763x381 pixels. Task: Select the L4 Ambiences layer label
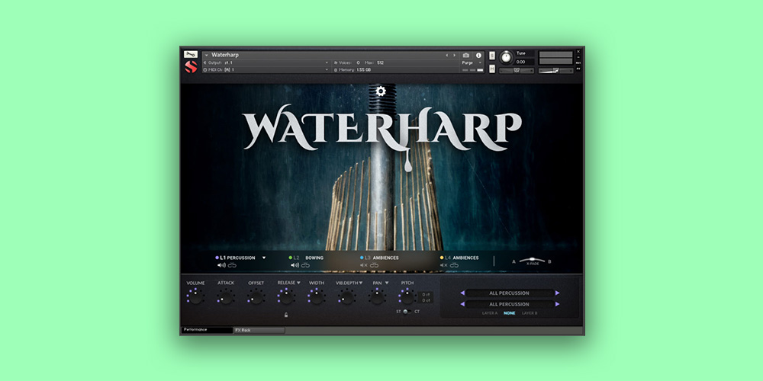tap(465, 258)
